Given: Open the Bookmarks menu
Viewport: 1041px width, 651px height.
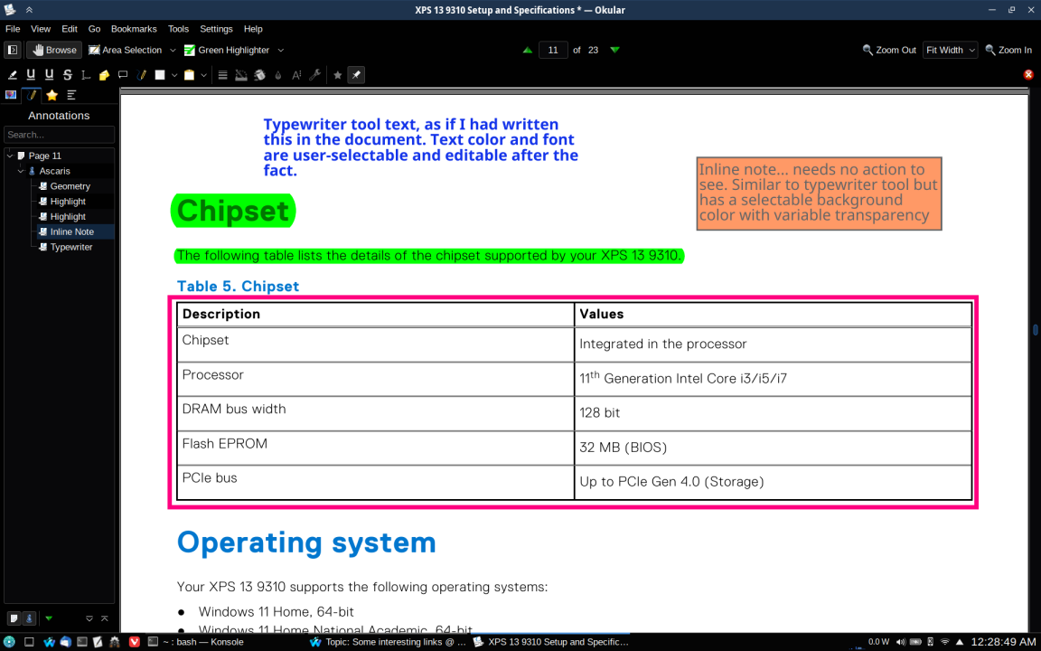Looking at the screenshot, I should (x=134, y=29).
